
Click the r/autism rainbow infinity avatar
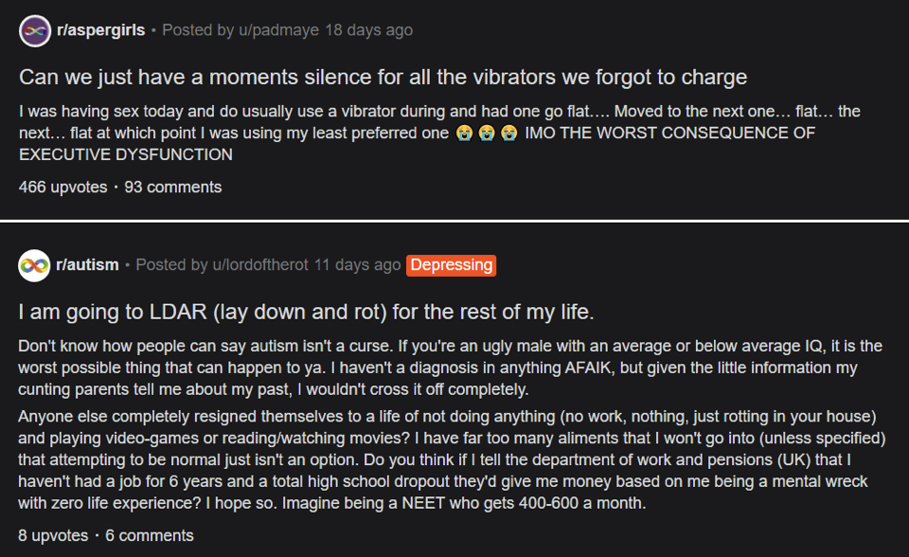(x=34, y=265)
